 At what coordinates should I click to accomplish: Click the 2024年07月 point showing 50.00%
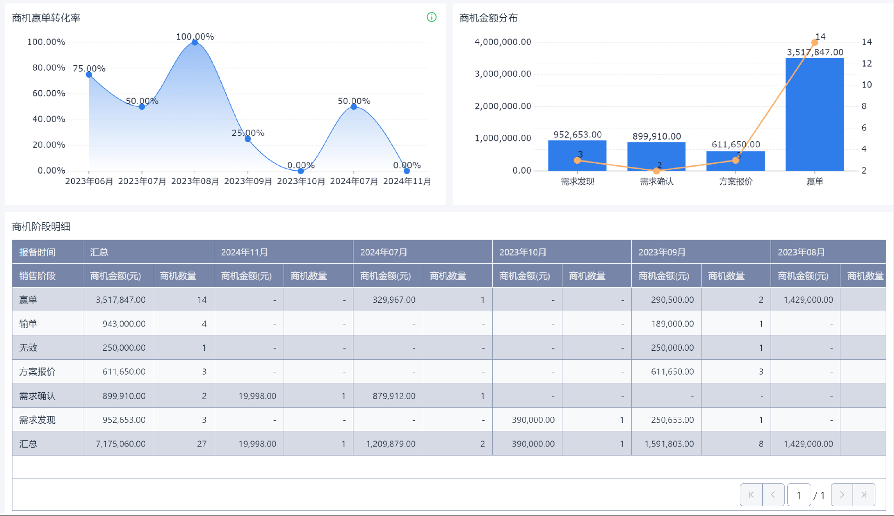coord(354,107)
